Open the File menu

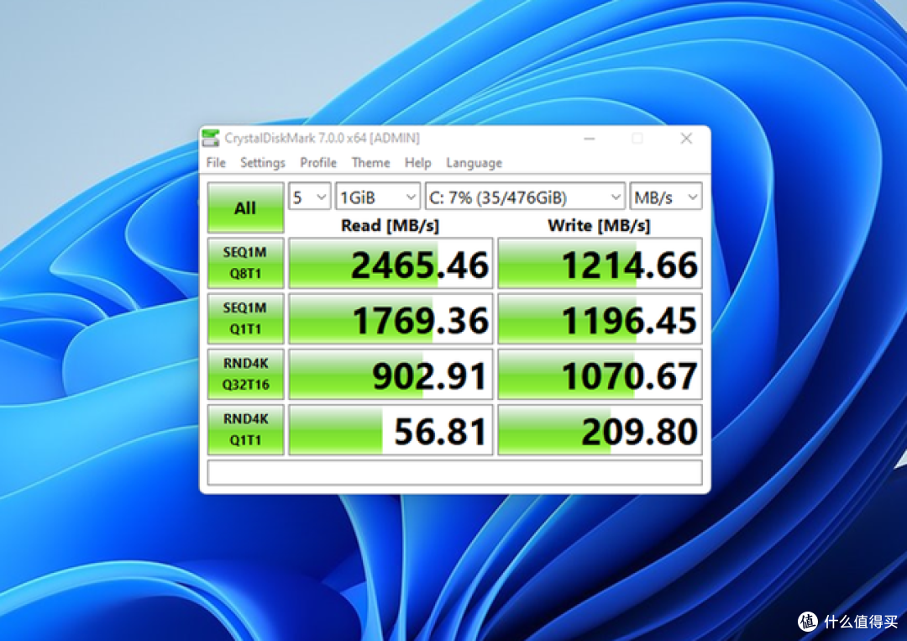tap(216, 163)
